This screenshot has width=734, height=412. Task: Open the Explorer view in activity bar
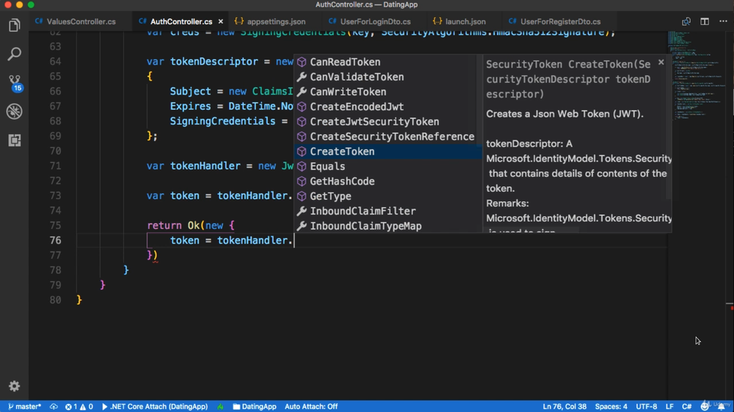(x=14, y=25)
